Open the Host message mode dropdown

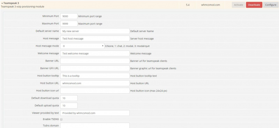click(x=82, y=46)
